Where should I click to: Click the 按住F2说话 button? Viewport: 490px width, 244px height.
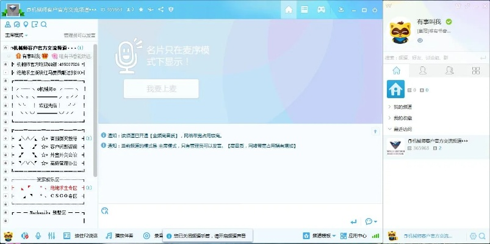(81, 236)
